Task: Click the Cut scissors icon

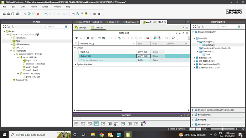Action: click(25, 14)
